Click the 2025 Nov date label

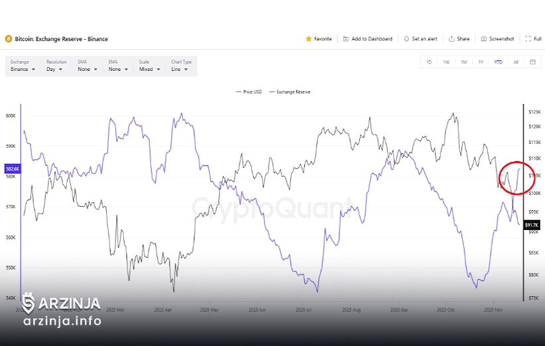click(x=493, y=310)
